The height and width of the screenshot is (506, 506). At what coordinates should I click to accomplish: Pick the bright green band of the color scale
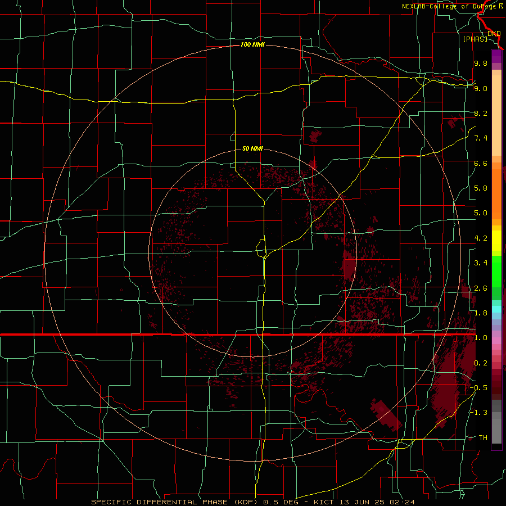pos(496,272)
